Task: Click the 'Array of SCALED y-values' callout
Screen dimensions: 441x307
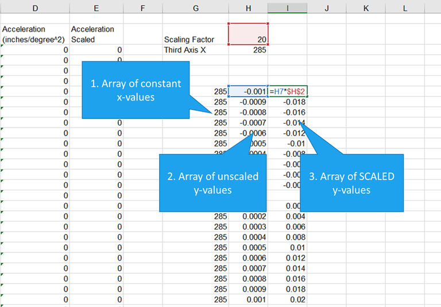Action: [x=351, y=183]
